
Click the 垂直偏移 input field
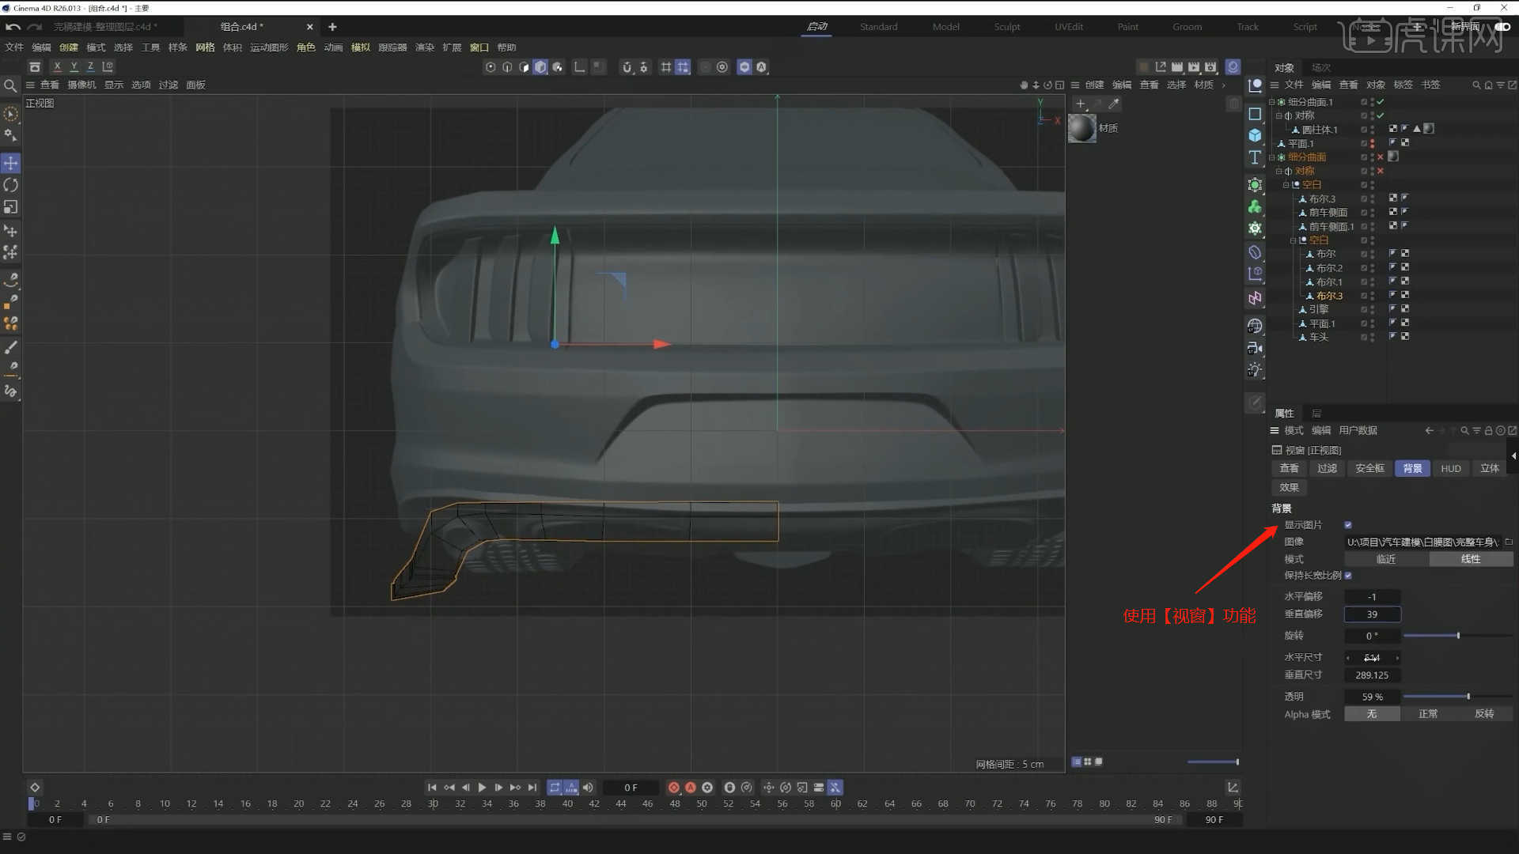coord(1372,614)
